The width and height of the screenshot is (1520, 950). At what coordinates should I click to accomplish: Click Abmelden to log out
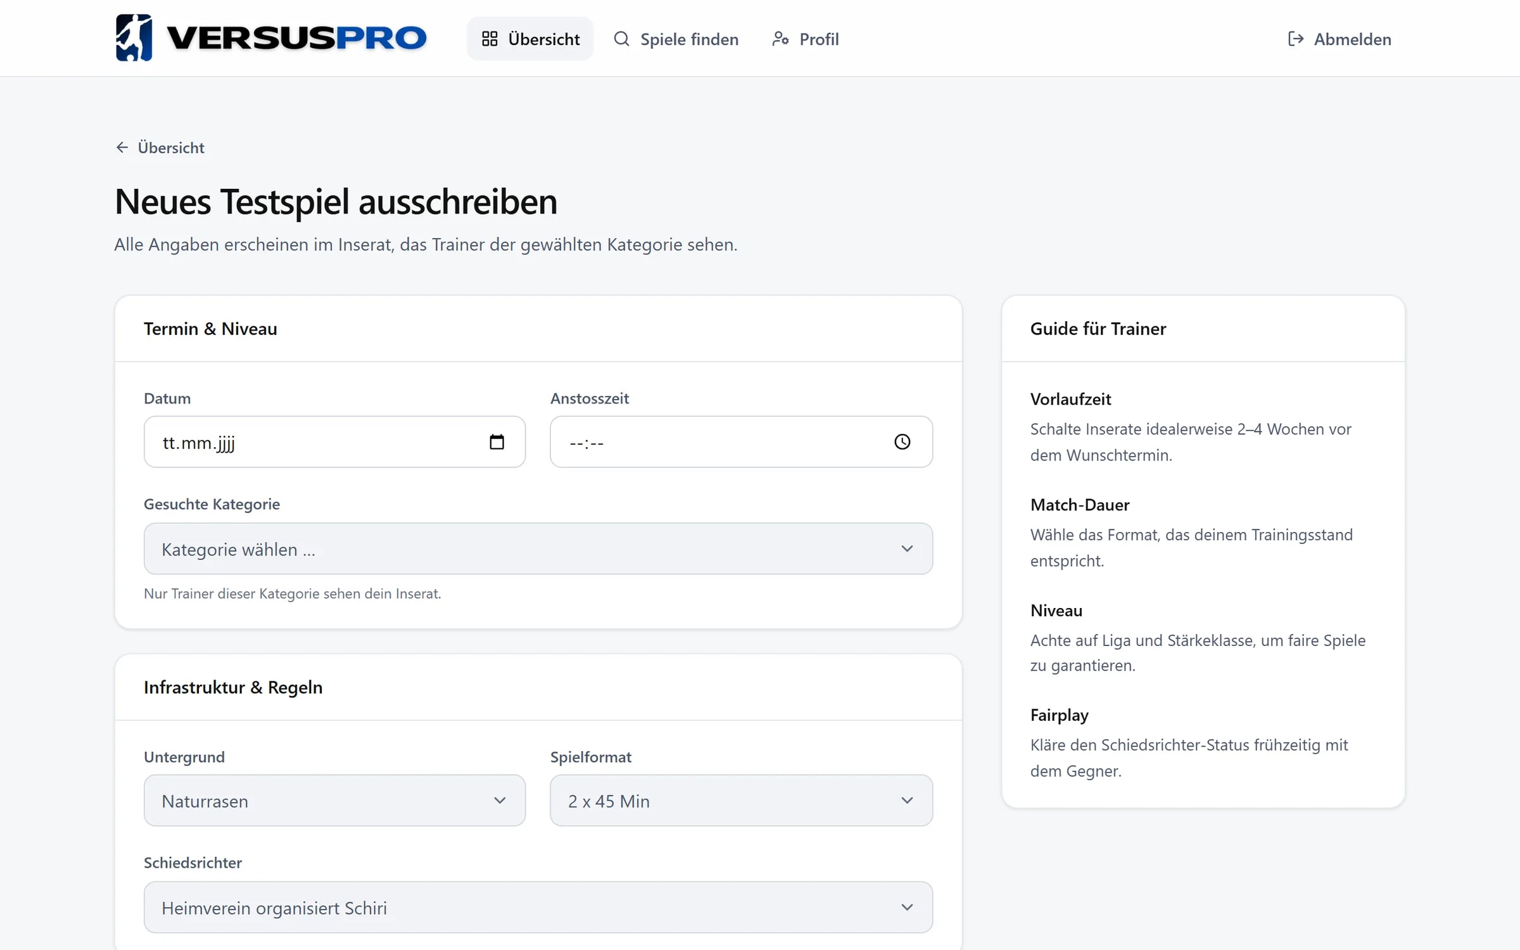coord(1339,39)
